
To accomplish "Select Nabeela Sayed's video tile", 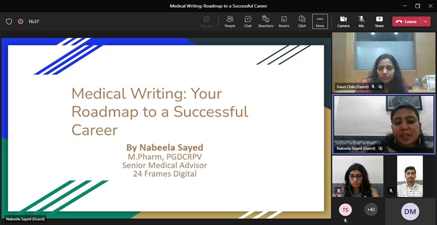I will [383, 124].
